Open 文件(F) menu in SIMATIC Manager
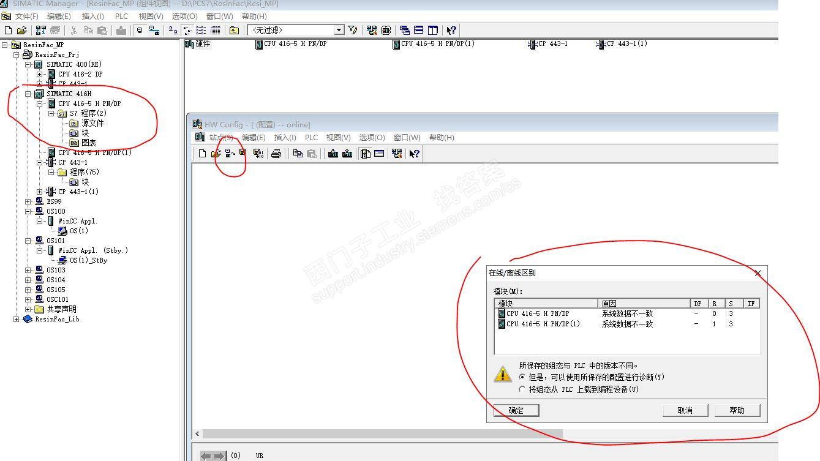 tap(26, 16)
